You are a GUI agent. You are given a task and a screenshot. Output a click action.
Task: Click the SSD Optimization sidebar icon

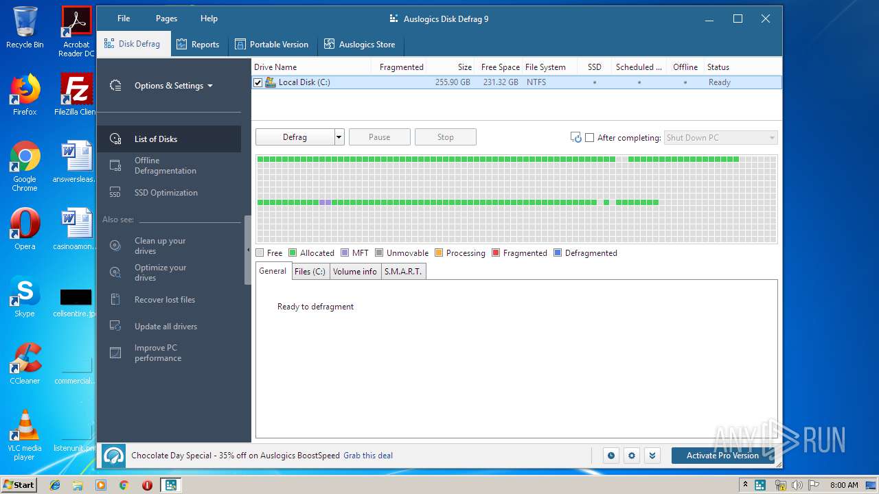[x=115, y=193]
